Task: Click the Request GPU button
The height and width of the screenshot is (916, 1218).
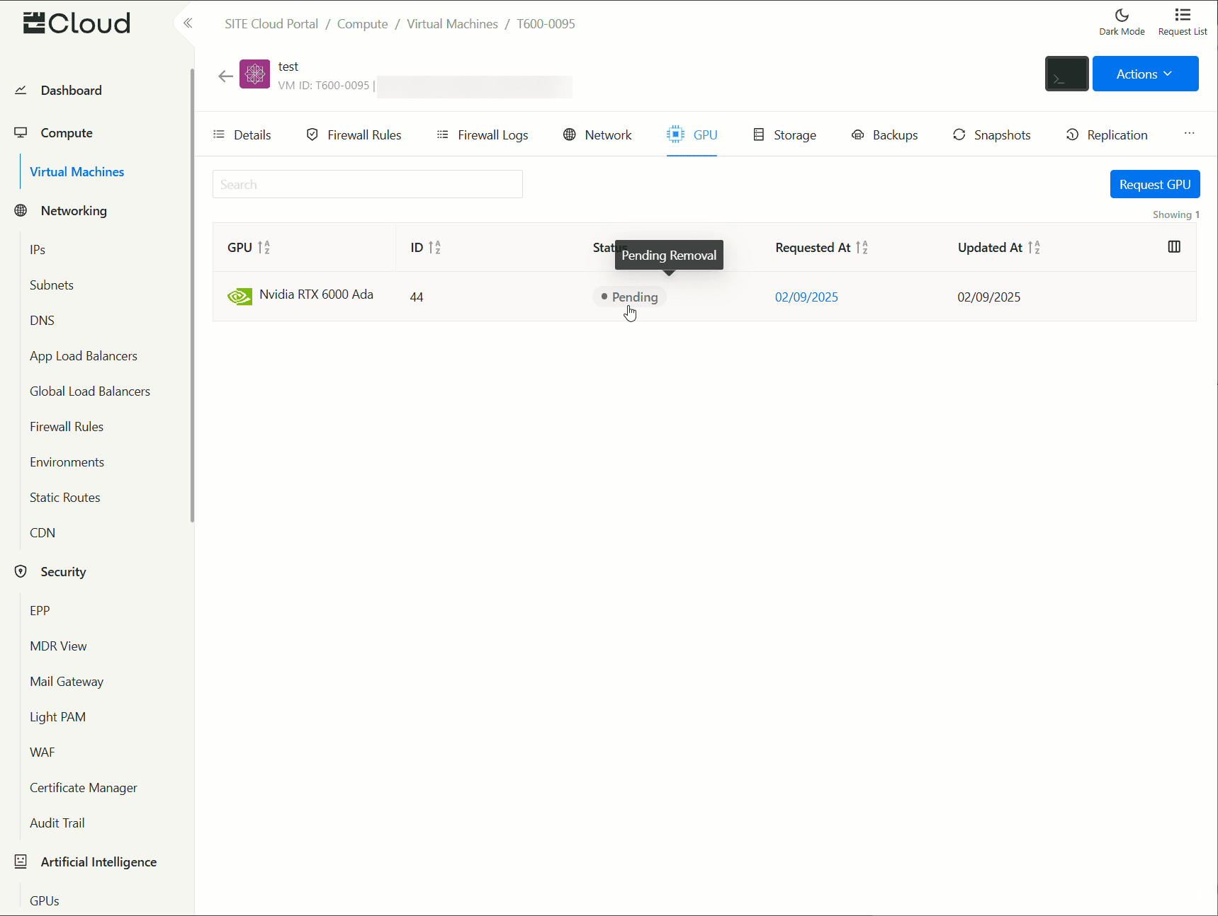Action: click(1154, 185)
